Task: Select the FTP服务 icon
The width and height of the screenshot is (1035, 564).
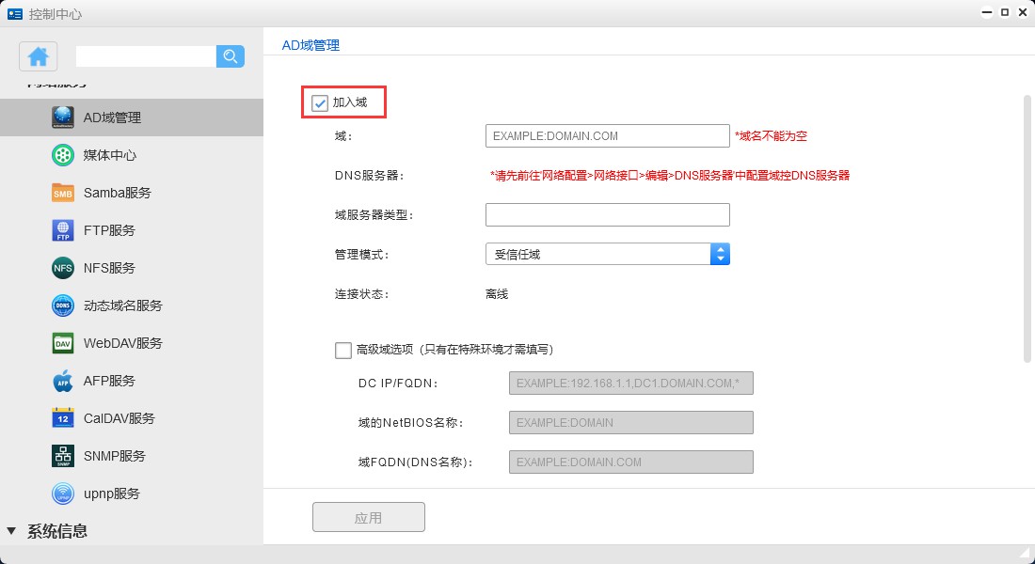Action: coord(63,230)
